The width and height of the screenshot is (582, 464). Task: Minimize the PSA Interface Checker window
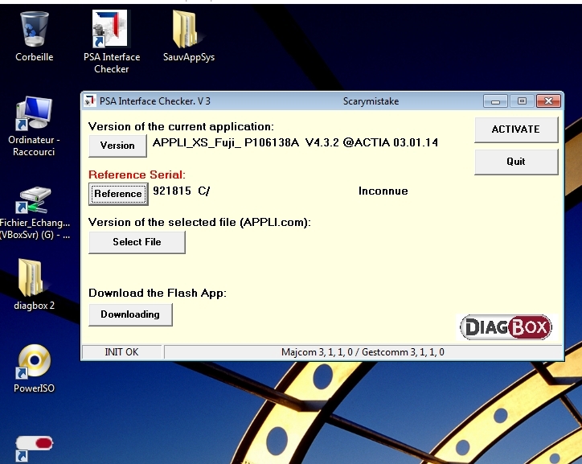pyautogui.click(x=495, y=101)
